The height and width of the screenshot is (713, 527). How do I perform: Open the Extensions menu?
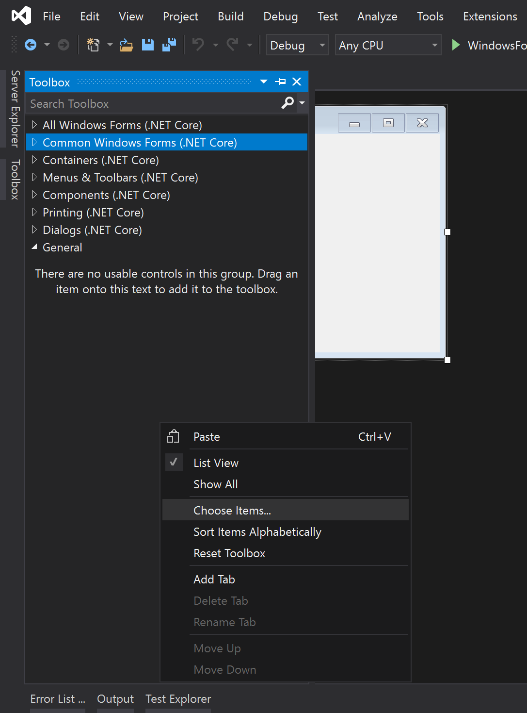coord(490,17)
